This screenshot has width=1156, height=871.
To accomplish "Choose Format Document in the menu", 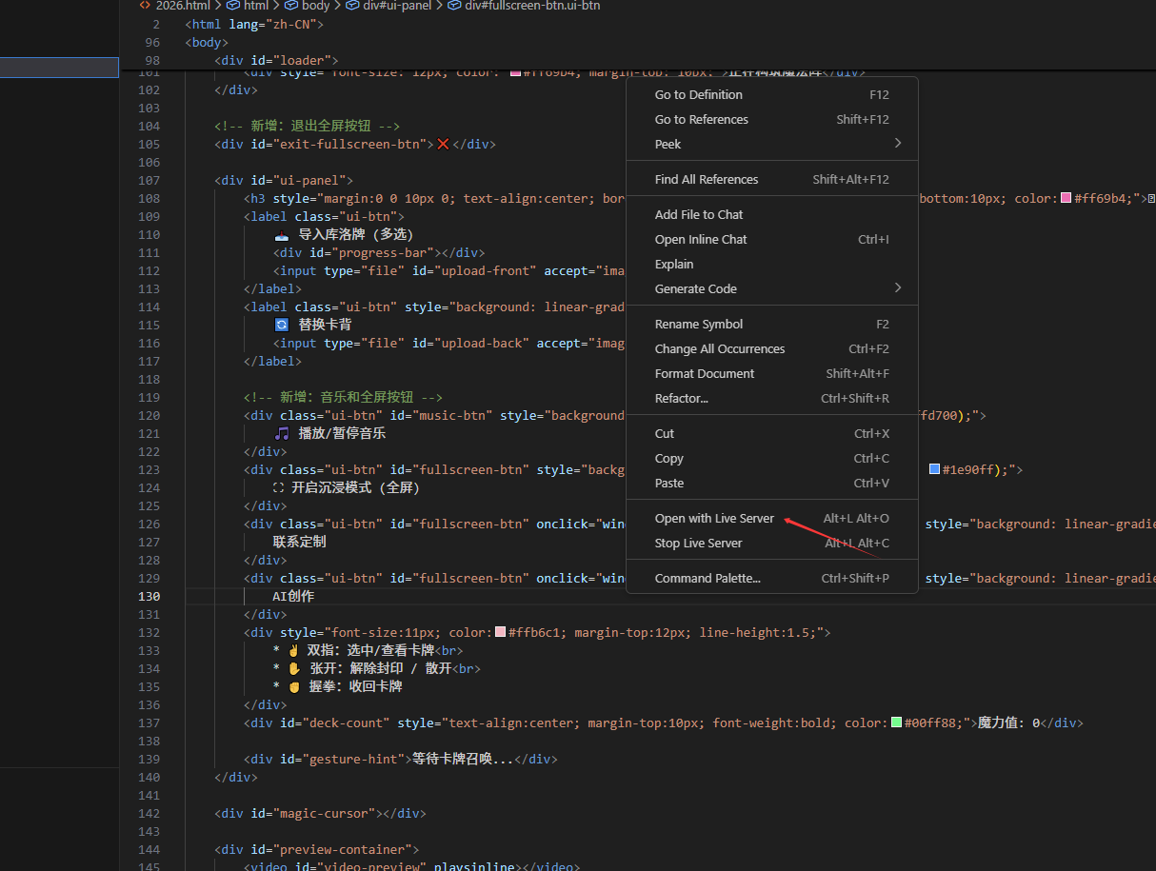I will coord(704,374).
